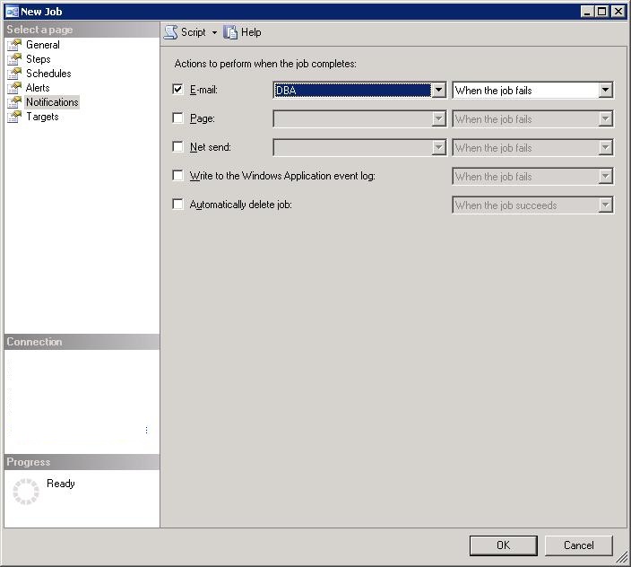Click the Connection panel options dots
631x567 pixels.
[x=146, y=430]
